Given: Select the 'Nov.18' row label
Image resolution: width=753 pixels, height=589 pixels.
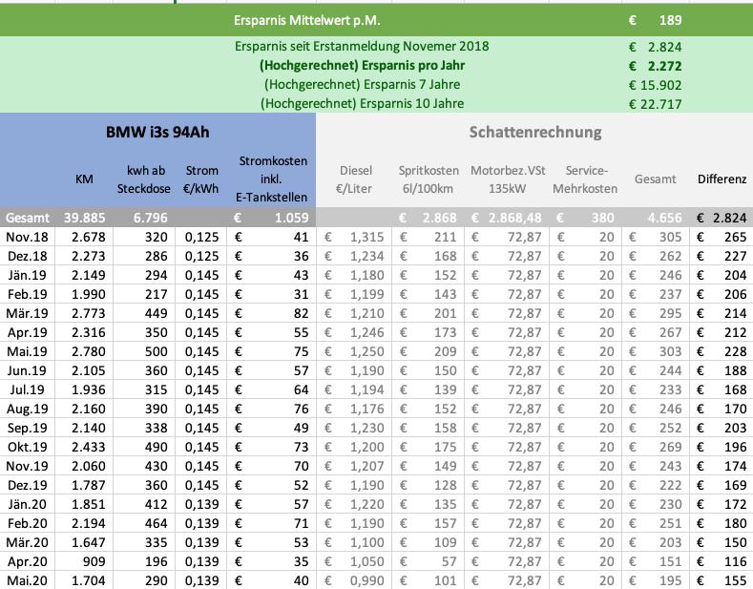Looking at the screenshot, I should click(27, 237).
